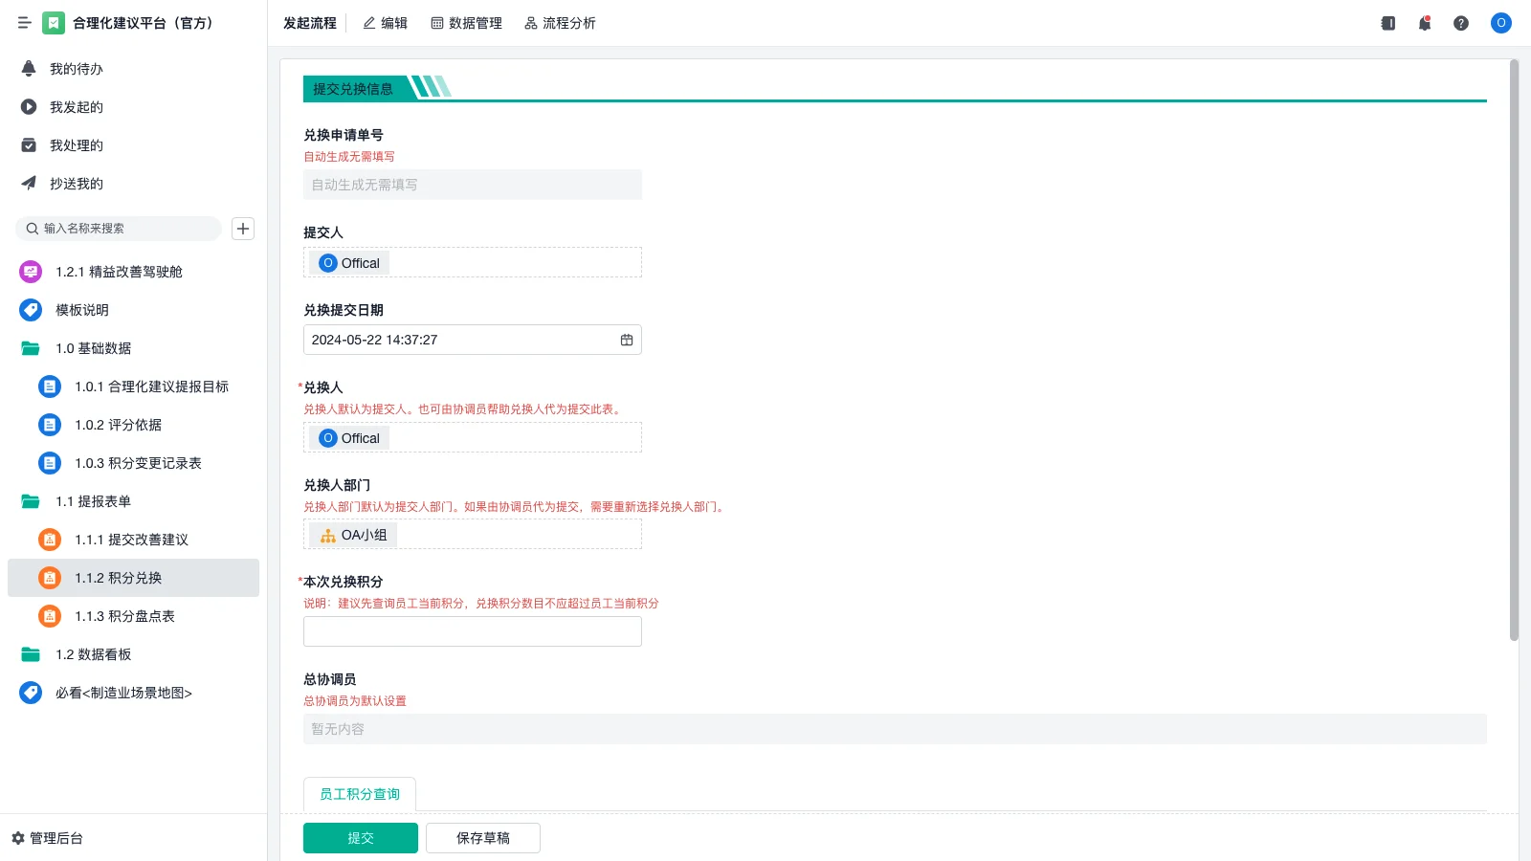Click the 本次兑换积分 input field

(x=473, y=631)
